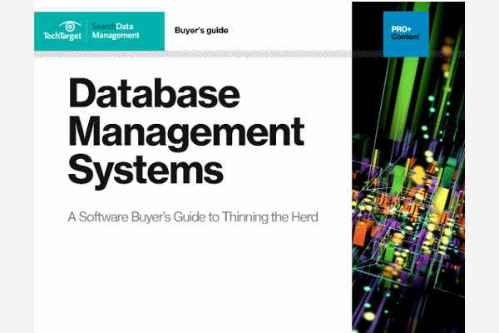The width and height of the screenshot is (499, 333).
Task: Click "A Software Buyer's Guide to Thinning the Herd" subtitle
Action: pyautogui.click(x=193, y=217)
